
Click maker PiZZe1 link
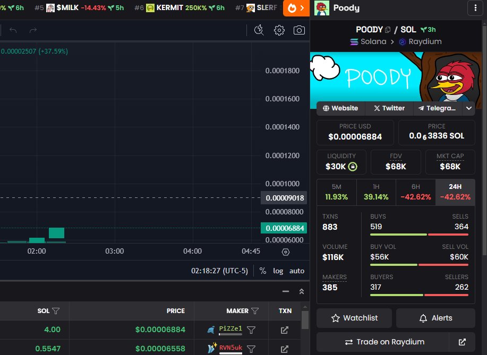pos(230,328)
